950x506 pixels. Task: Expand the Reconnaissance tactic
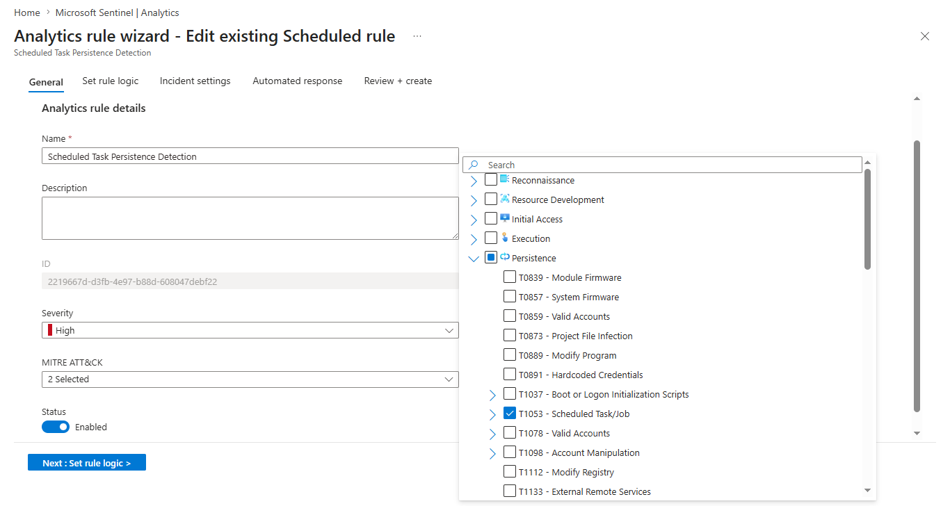pyautogui.click(x=474, y=181)
